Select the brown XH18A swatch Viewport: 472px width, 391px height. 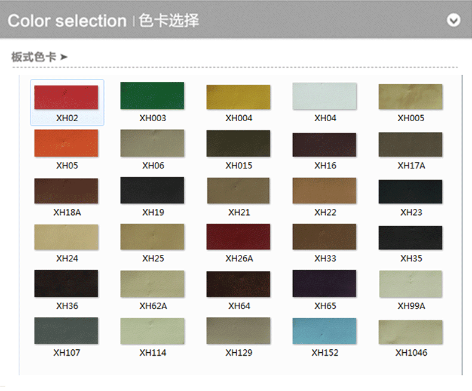tap(66, 191)
